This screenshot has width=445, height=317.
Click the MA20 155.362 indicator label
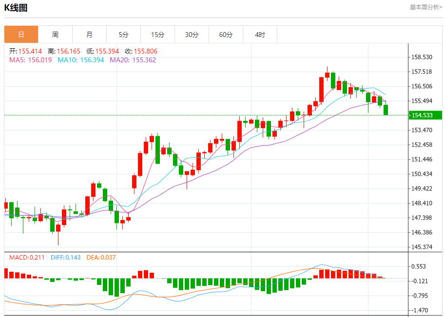pos(133,60)
